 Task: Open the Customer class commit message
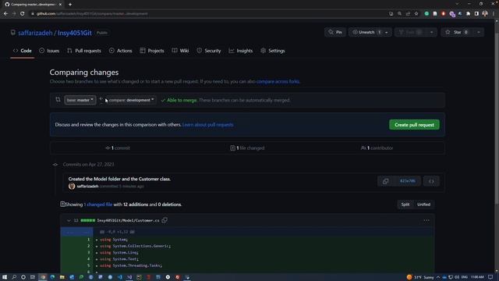tap(119, 179)
